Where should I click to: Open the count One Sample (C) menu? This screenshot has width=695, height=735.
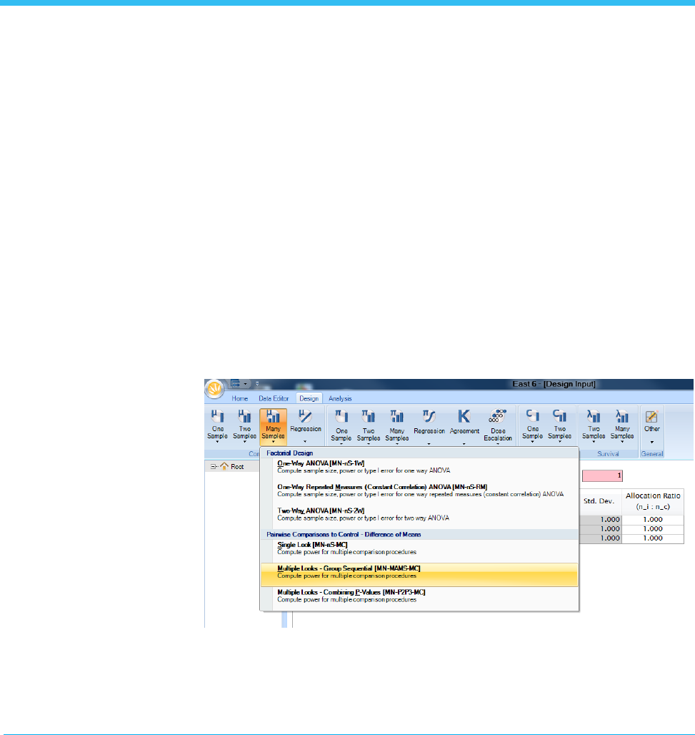532,426
